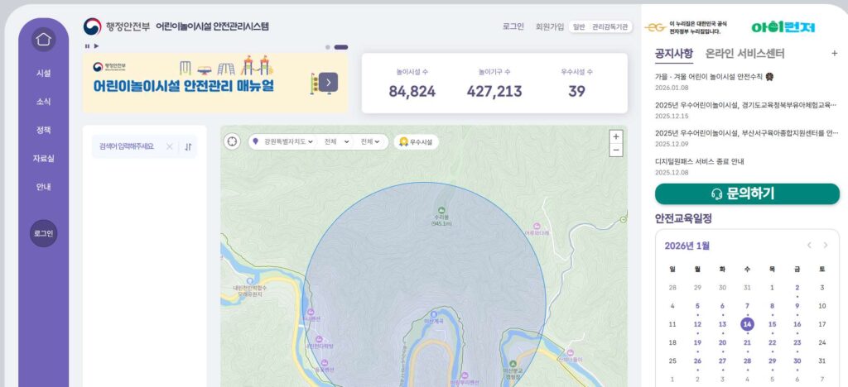
Task: Clear the search box with the X icon
Action: pyautogui.click(x=169, y=146)
